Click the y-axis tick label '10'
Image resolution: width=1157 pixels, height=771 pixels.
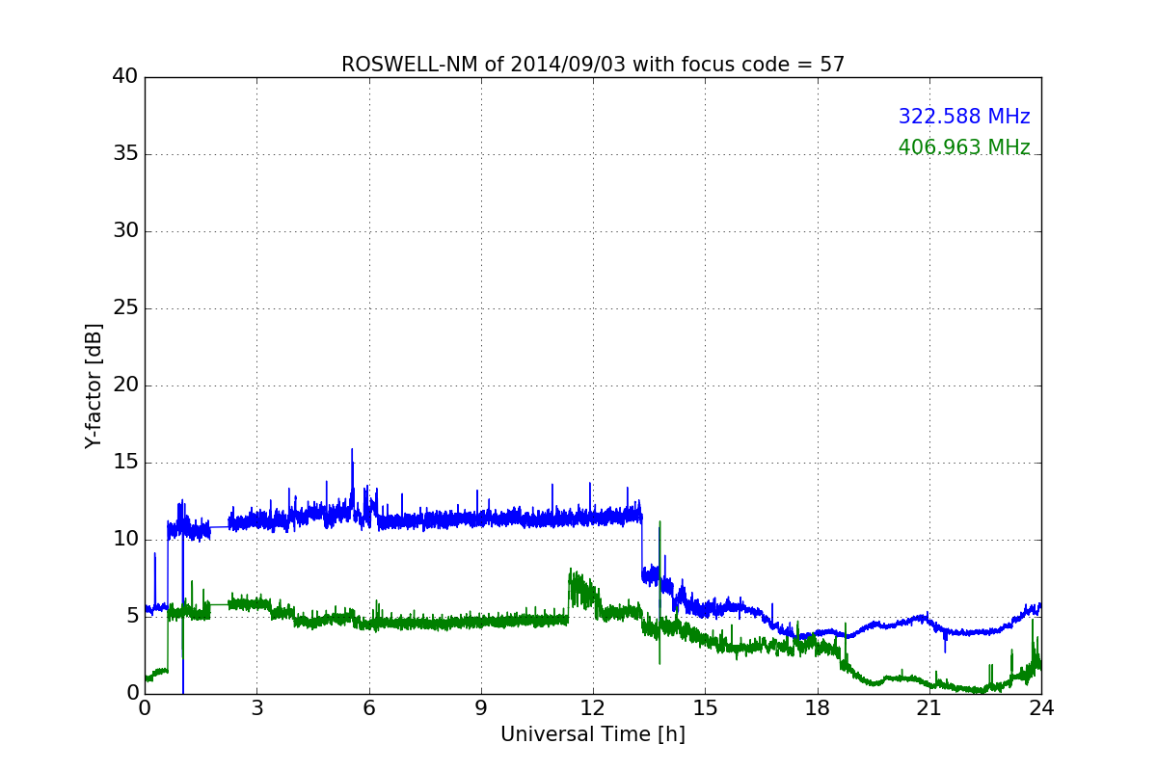click(125, 540)
